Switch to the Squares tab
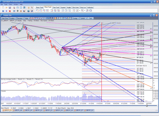The width and height of the screenshot is (159, 116). [x=63, y=7]
